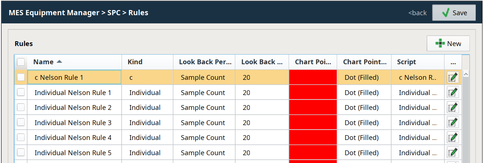Screen dimensions: 484x163
Task: Click red color swatch for Individual Nelson Rule 3
Action: 312,123
